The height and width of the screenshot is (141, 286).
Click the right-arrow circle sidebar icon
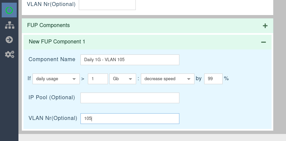[9, 40]
